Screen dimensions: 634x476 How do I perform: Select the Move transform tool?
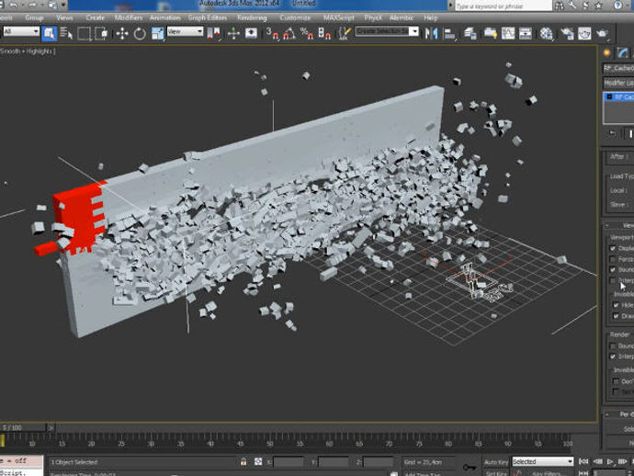[121, 33]
